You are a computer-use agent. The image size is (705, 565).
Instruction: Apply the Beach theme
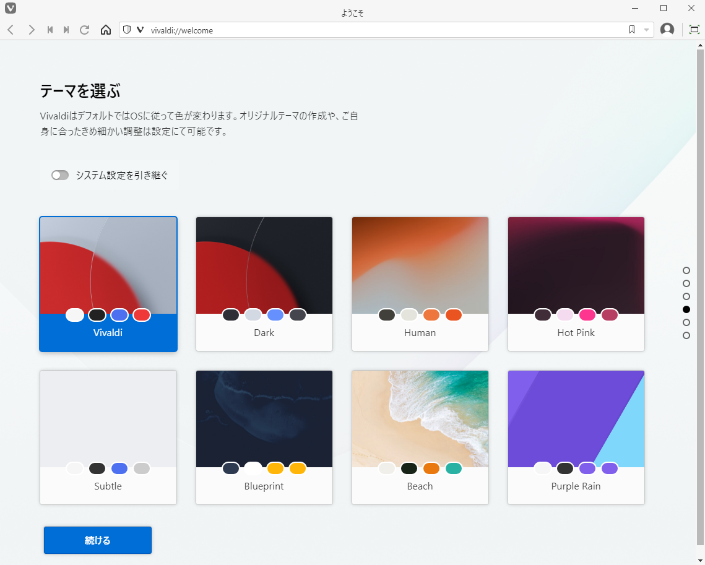tap(420, 438)
